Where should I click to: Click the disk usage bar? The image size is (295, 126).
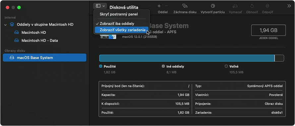click(x=192, y=58)
